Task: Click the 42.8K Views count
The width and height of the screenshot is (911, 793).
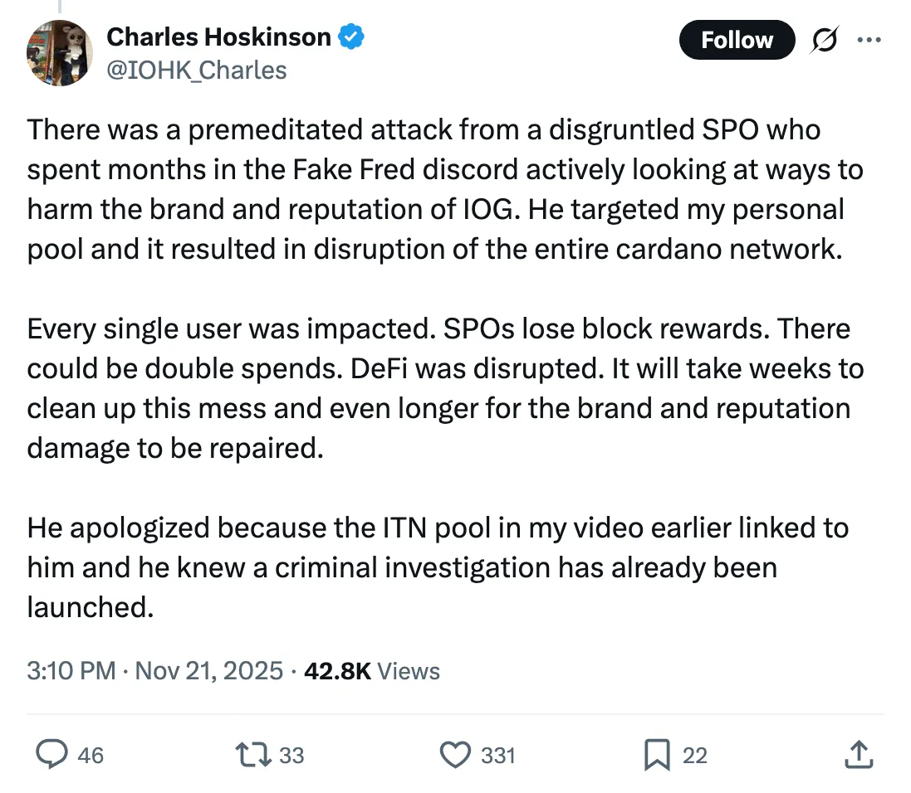Action: coord(372,670)
